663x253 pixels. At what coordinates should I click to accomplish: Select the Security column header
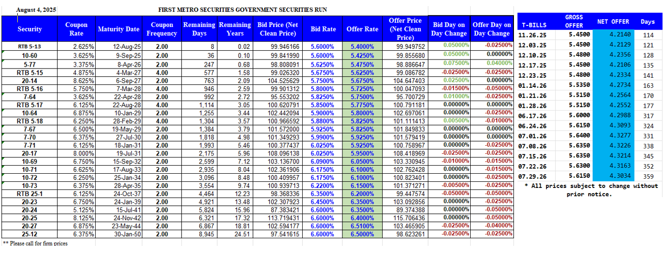click(x=30, y=29)
